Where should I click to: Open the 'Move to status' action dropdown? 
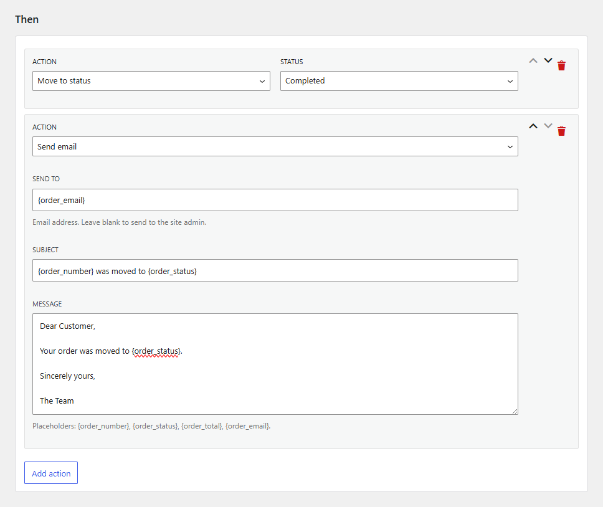pyautogui.click(x=151, y=81)
